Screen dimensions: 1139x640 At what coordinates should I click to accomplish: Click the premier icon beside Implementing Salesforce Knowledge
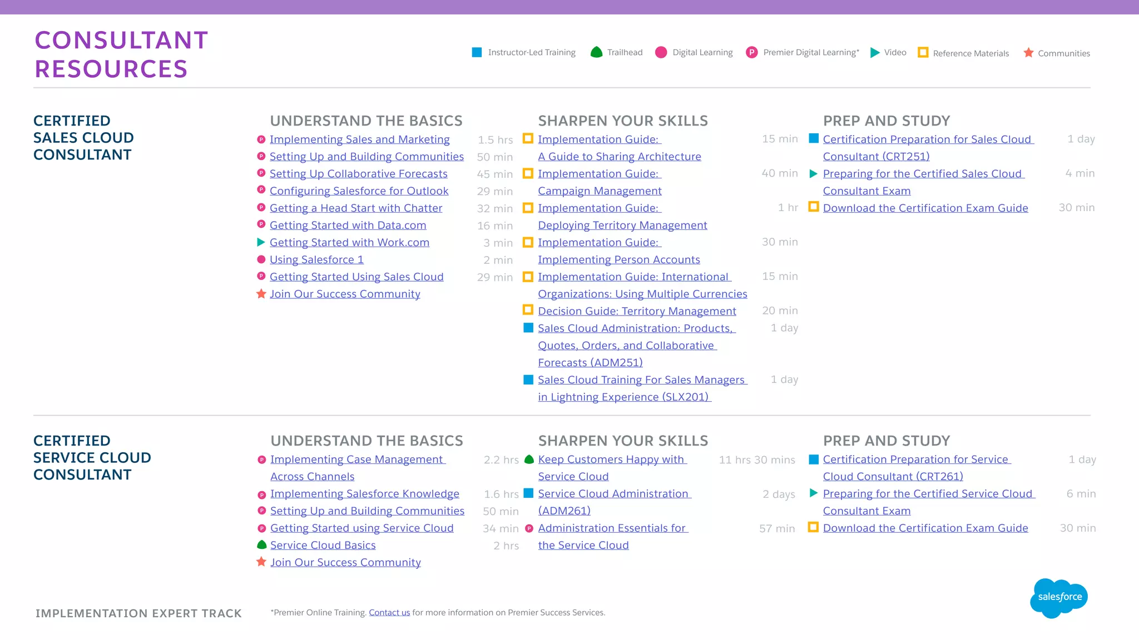click(x=261, y=494)
